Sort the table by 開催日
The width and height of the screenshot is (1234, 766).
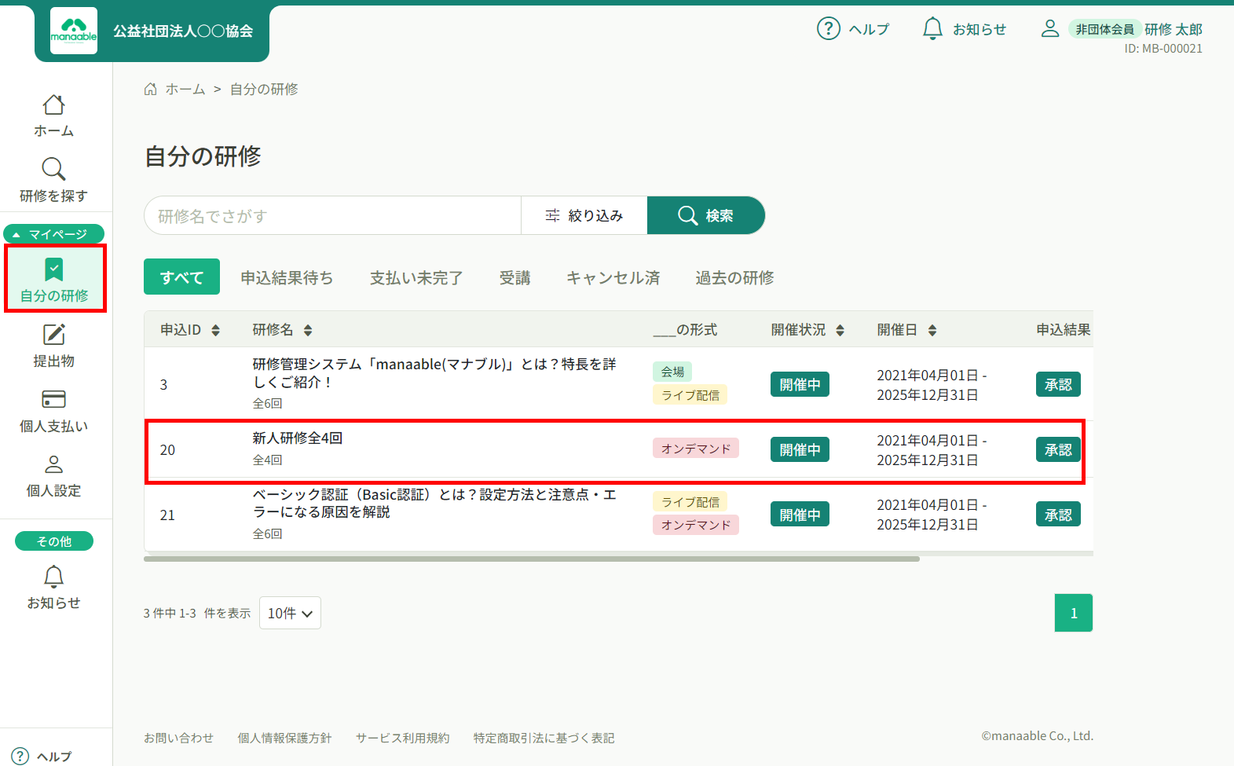(932, 330)
